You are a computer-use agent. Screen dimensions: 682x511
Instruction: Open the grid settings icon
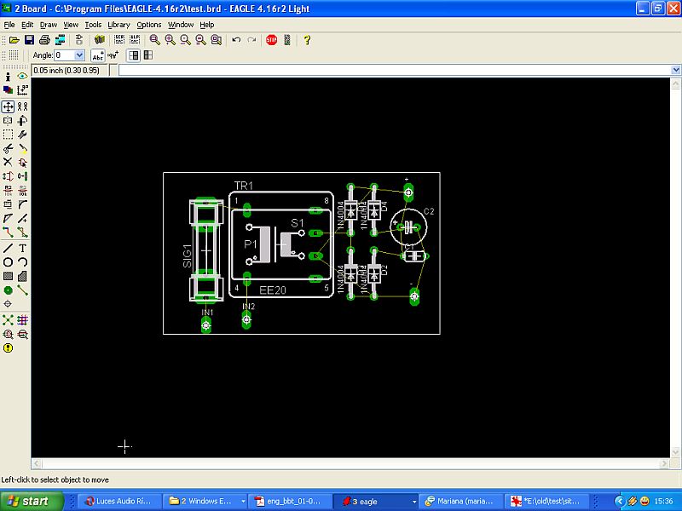click(x=14, y=55)
